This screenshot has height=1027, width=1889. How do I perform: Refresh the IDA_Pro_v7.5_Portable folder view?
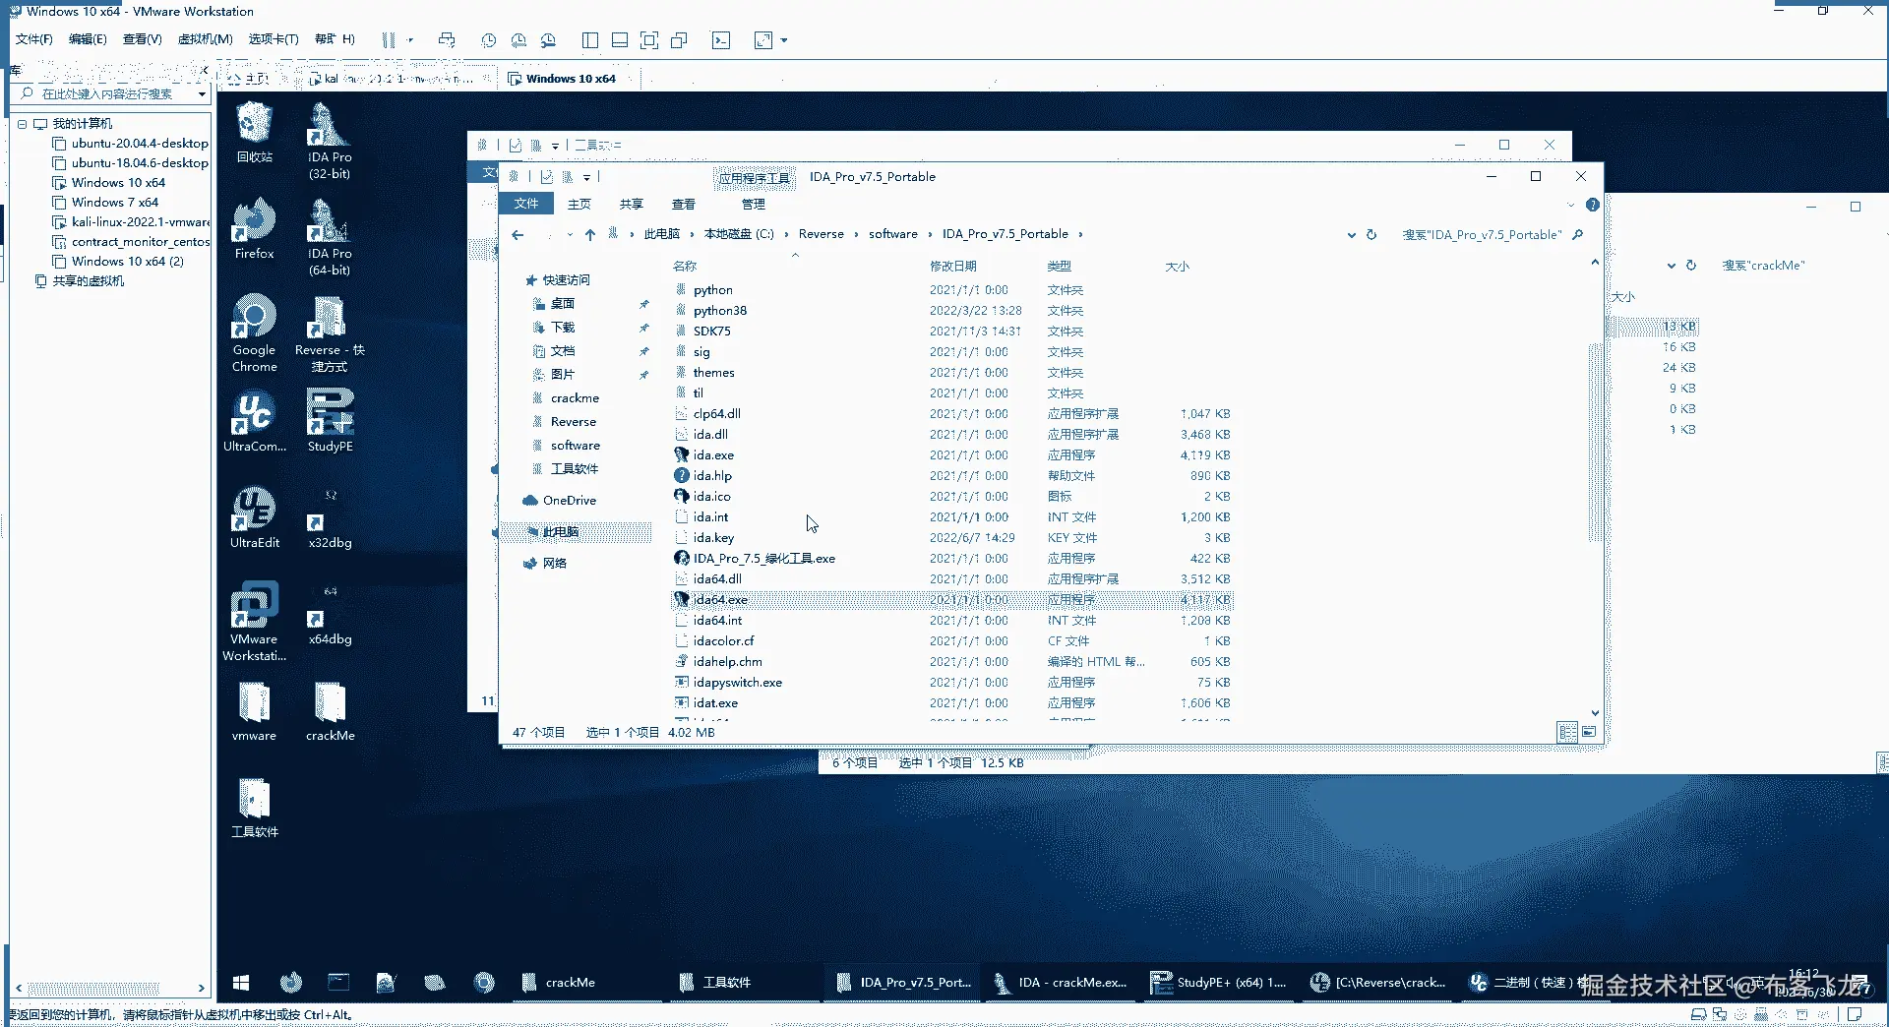point(1371,235)
